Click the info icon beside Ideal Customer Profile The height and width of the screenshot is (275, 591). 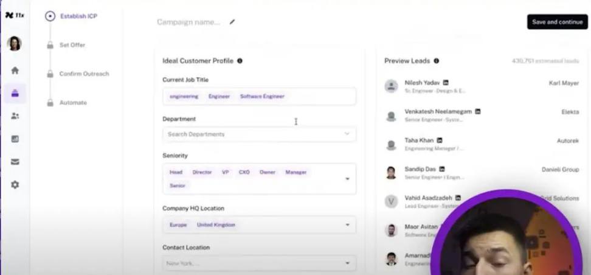pos(240,61)
